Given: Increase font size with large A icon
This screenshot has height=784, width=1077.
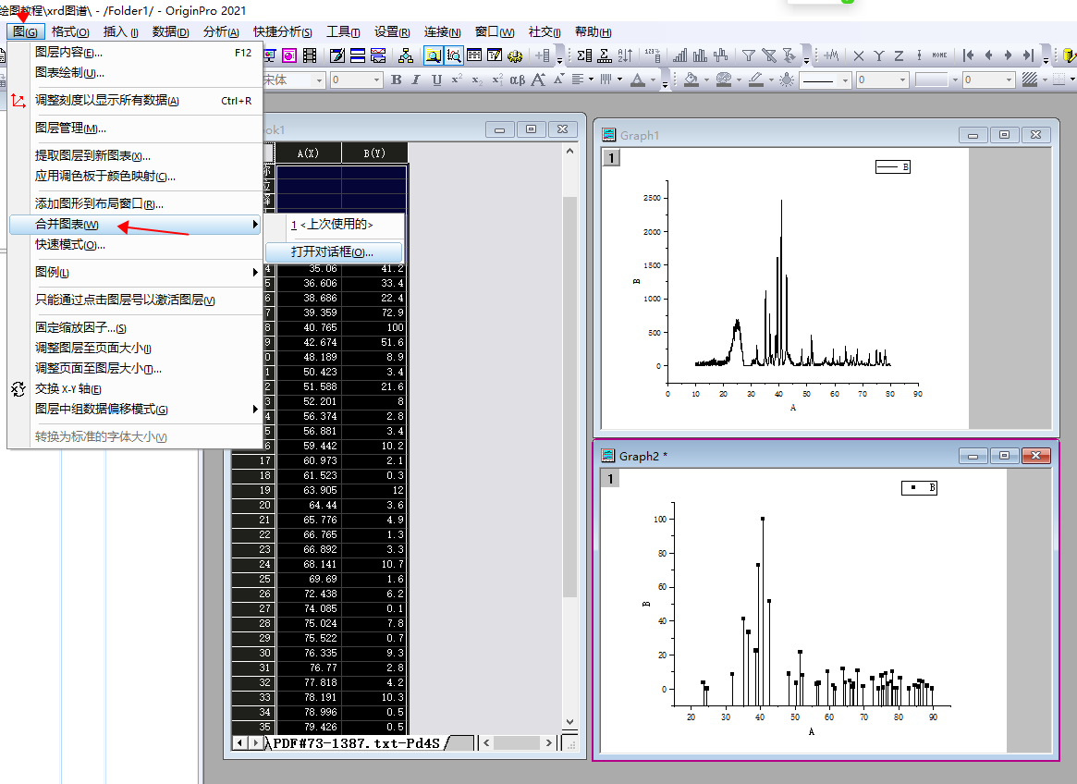Looking at the screenshot, I should (x=538, y=80).
